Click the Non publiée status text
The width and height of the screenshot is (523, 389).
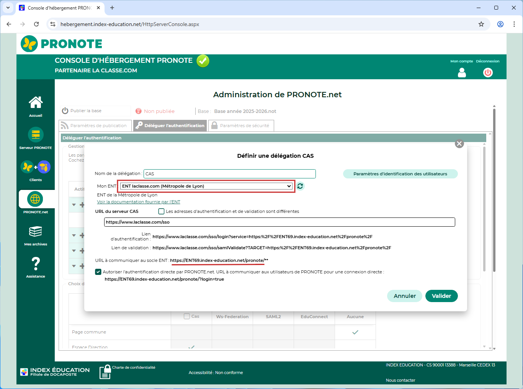(159, 111)
